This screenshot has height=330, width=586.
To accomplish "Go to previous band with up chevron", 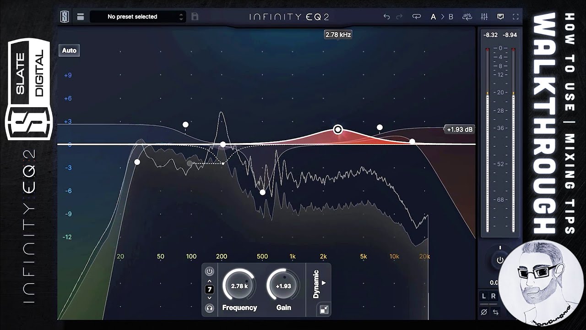I will [x=210, y=281].
